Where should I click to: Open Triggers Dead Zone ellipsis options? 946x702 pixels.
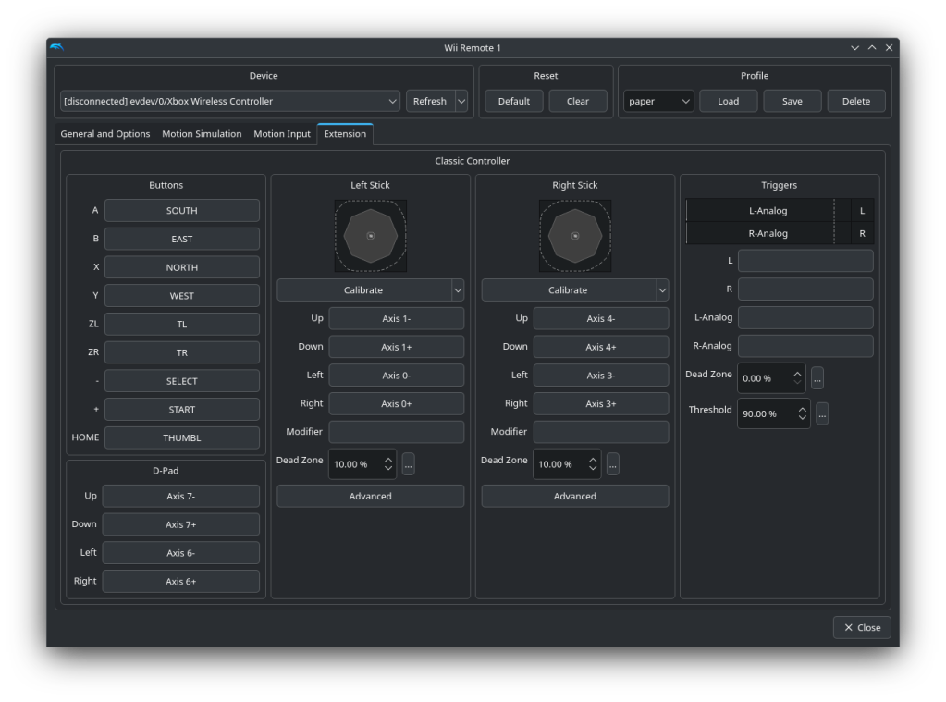pos(817,378)
